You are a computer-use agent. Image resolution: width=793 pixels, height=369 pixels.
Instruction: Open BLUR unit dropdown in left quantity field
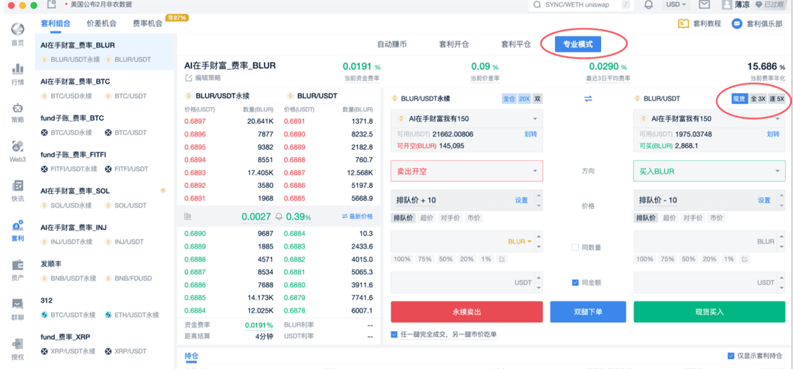(x=520, y=241)
